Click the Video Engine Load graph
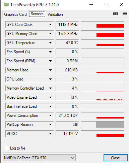Screen dimensions: 129x163 tap(103, 97)
